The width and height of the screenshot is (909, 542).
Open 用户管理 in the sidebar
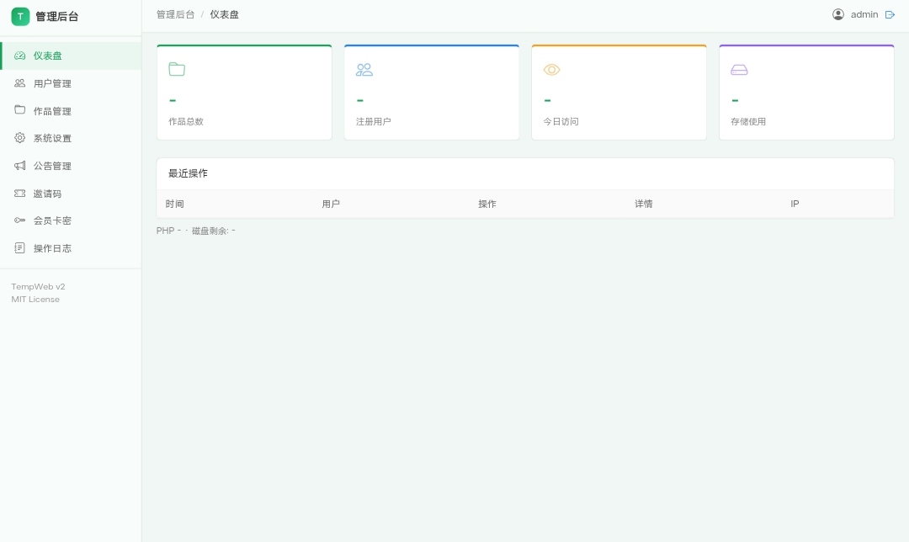pos(71,82)
